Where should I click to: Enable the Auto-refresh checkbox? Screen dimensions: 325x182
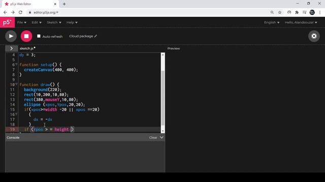[x=39, y=36]
